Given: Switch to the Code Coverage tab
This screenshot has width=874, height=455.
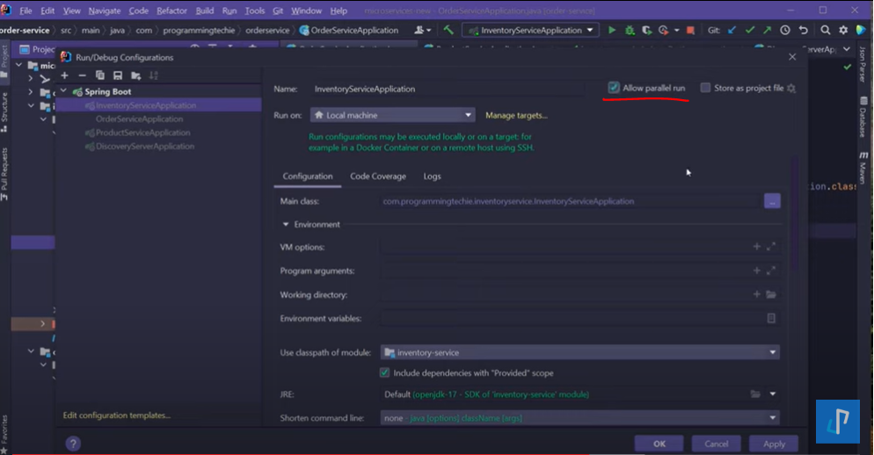Looking at the screenshot, I should point(378,176).
